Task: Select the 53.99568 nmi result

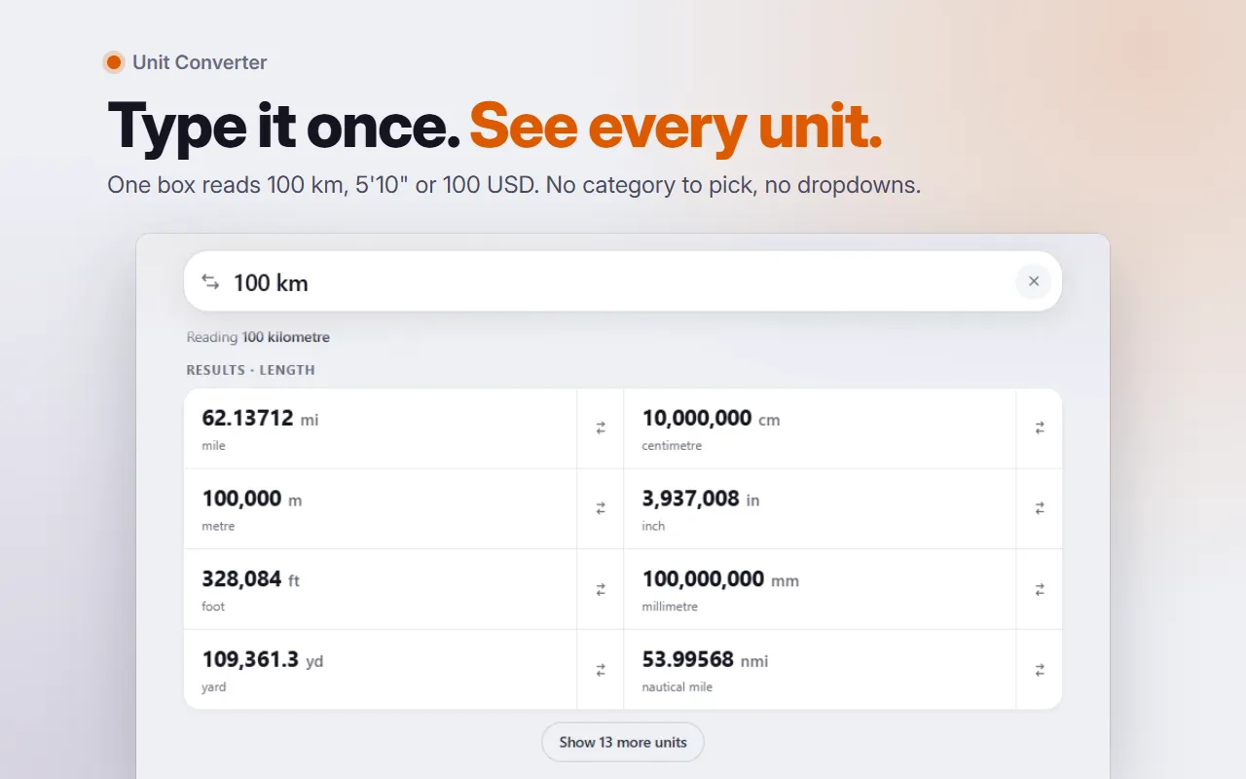Action: (x=820, y=670)
